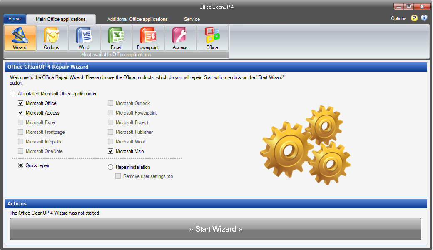Click the Office CleanUP 4 Repair Wizard header
Viewport: 433px width, 250px height.
tap(216, 67)
